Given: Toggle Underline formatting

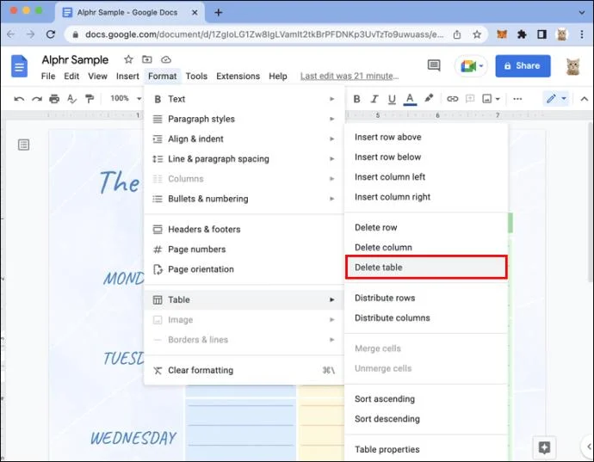Looking at the screenshot, I should coord(392,99).
